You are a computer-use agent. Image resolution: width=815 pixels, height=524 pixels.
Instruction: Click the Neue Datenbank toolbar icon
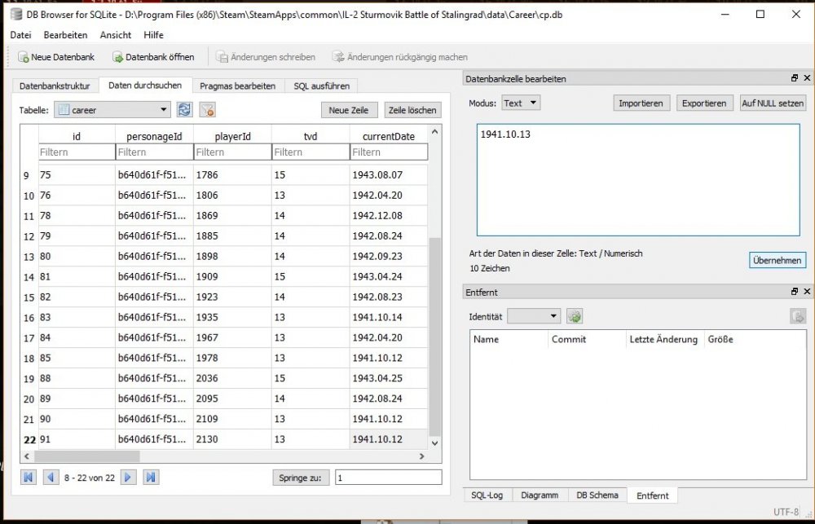(x=24, y=57)
